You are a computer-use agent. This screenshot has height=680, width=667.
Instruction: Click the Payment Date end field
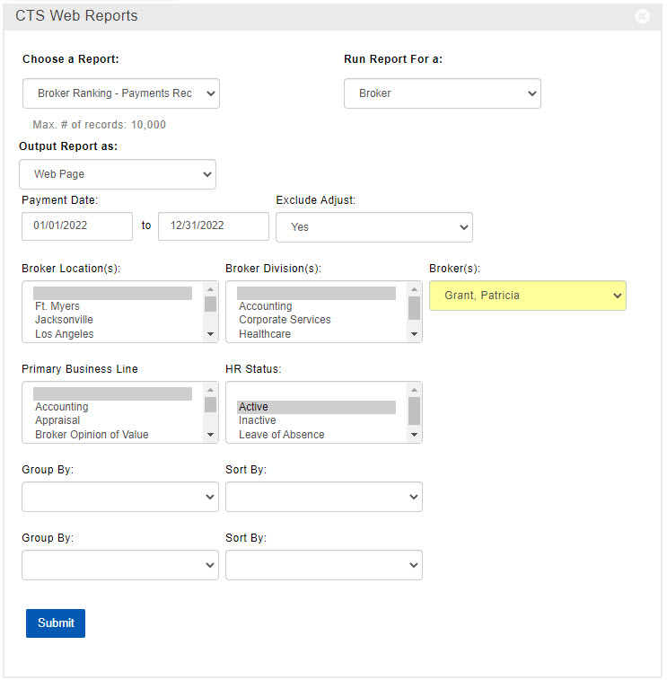[x=213, y=226]
